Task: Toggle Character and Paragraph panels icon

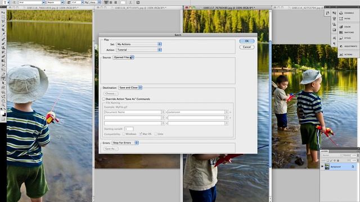Action: (x=138, y=2)
